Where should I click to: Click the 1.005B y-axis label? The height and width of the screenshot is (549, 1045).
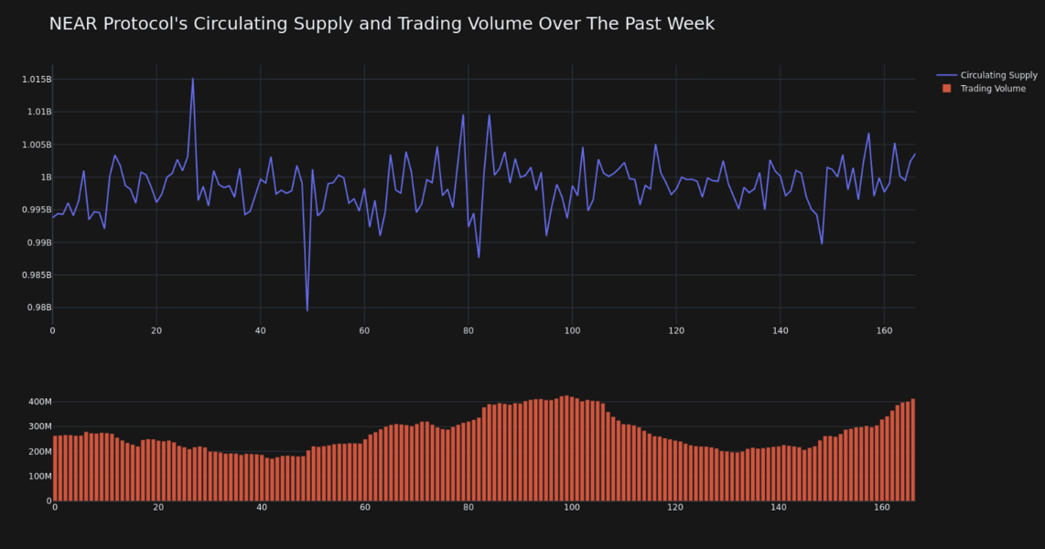coord(37,145)
